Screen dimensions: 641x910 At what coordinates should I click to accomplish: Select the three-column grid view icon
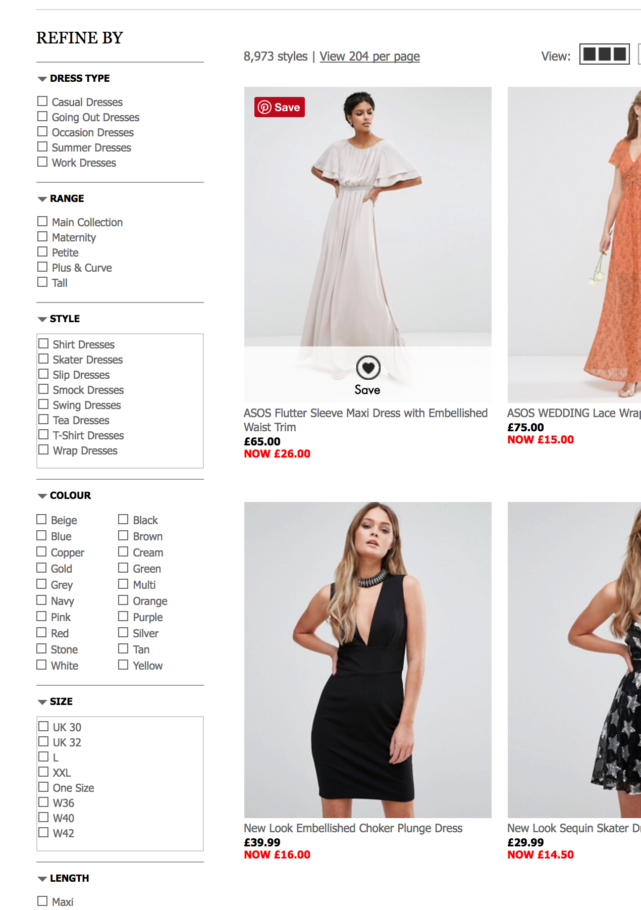(x=605, y=54)
